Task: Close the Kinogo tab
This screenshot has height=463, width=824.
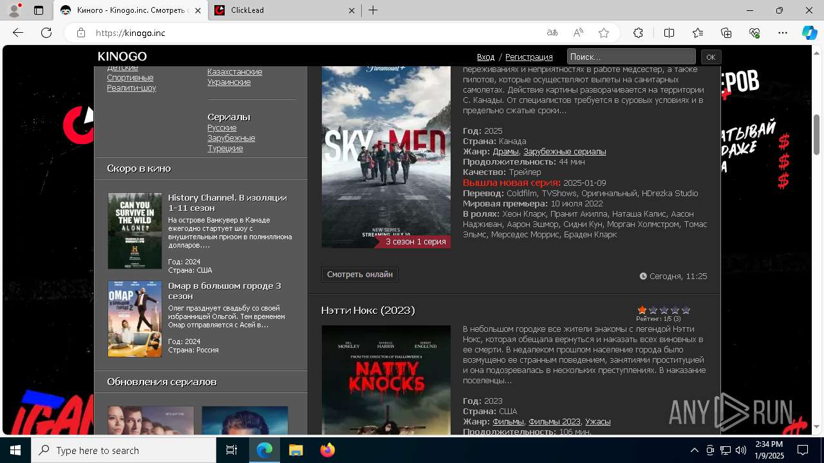Action: click(x=198, y=10)
